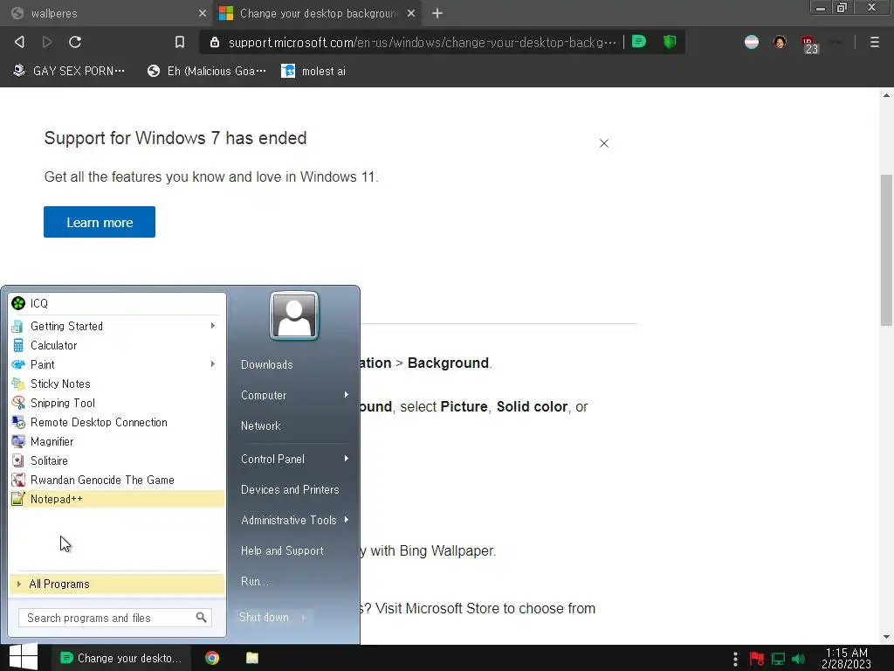Open the Shut down options arrow
The height and width of the screenshot is (671, 894).
point(304,618)
